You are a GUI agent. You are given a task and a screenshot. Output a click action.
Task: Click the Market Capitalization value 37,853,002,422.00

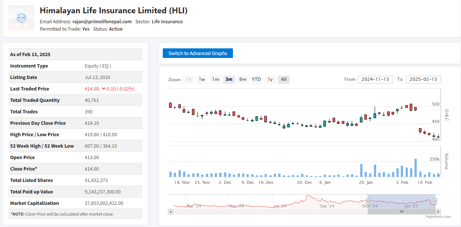tap(104, 203)
